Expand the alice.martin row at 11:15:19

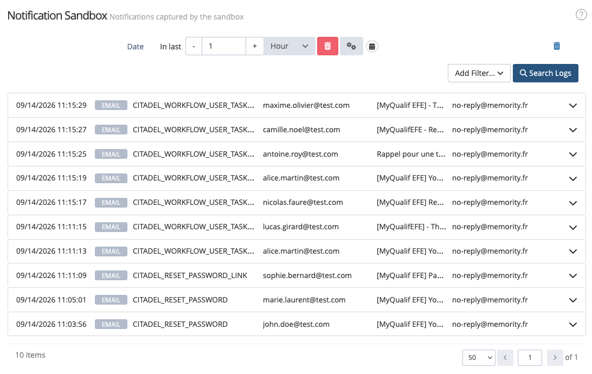coord(572,178)
